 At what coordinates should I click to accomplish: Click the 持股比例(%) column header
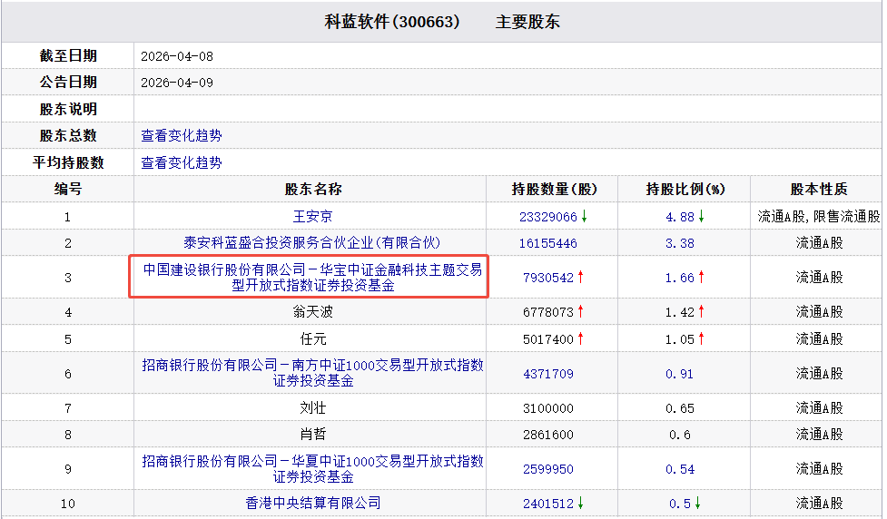[685, 190]
